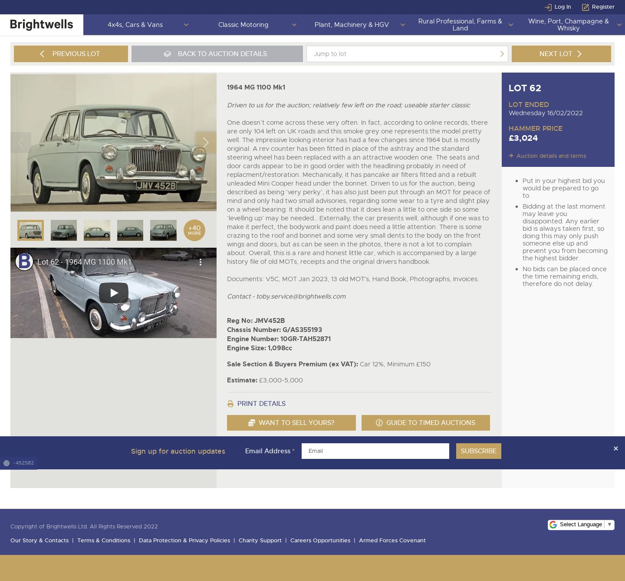The height and width of the screenshot is (581, 625).
Task: Expand the 4x4s, Cars & Vans menu chevron
Action: pos(186,25)
